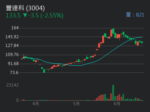Viewport: 150px width, 112px height.
Task: Click the green down-triangle price indicator
Action: [25, 15]
